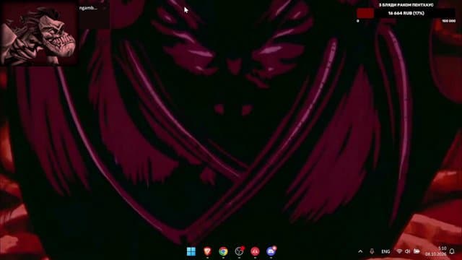Open the red round taskbar app
The height and width of the screenshot is (260, 462).
(255, 251)
